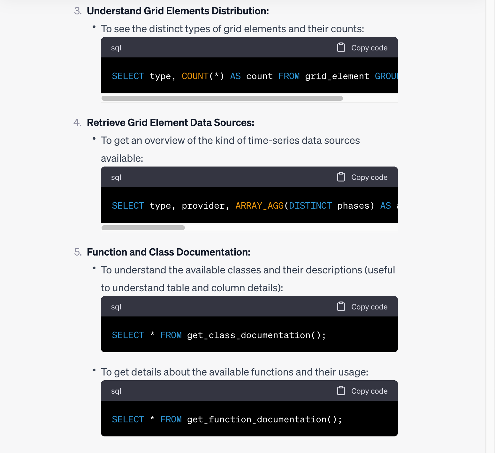Select the sql label above get_function_documentation query

point(116,391)
